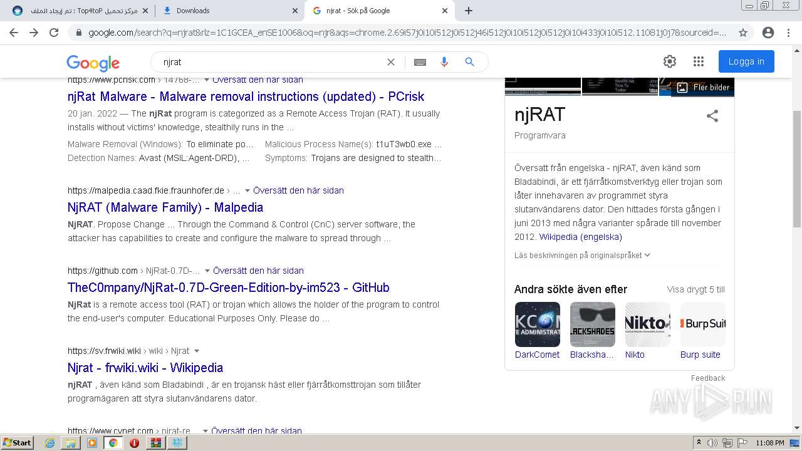Open njRat Malware PCrisk result
The width and height of the screenshot is (802, 451).
coord(246,96)
